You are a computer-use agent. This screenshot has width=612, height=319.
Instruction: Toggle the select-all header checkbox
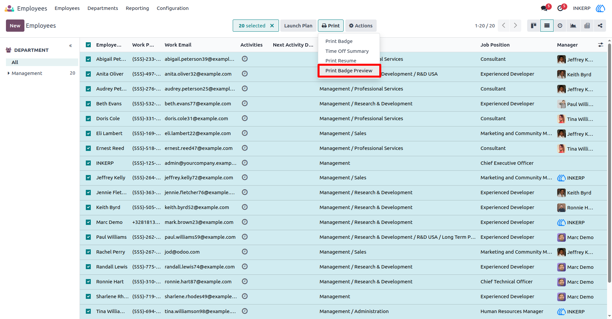click(x=88, y=45)
